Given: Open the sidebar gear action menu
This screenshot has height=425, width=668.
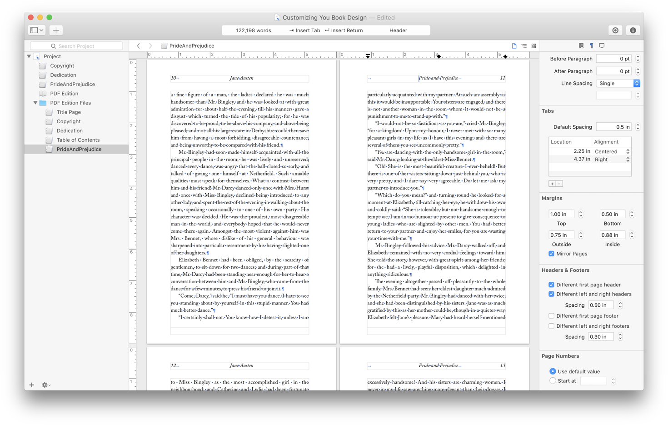Looking at the screenshot, I should click(x=46, y=385).
